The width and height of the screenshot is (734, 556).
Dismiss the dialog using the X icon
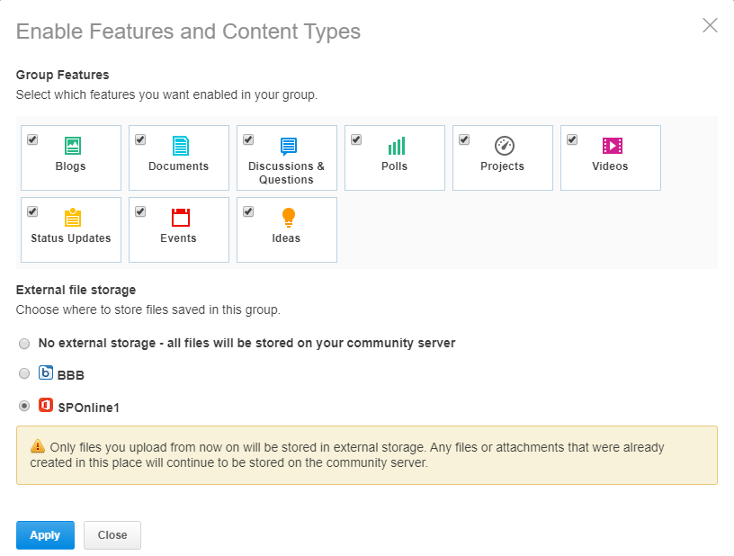(x=710, y=25)
